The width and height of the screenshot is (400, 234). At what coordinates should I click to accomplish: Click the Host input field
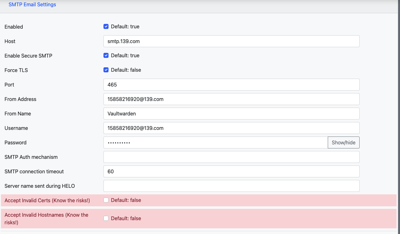231,41
